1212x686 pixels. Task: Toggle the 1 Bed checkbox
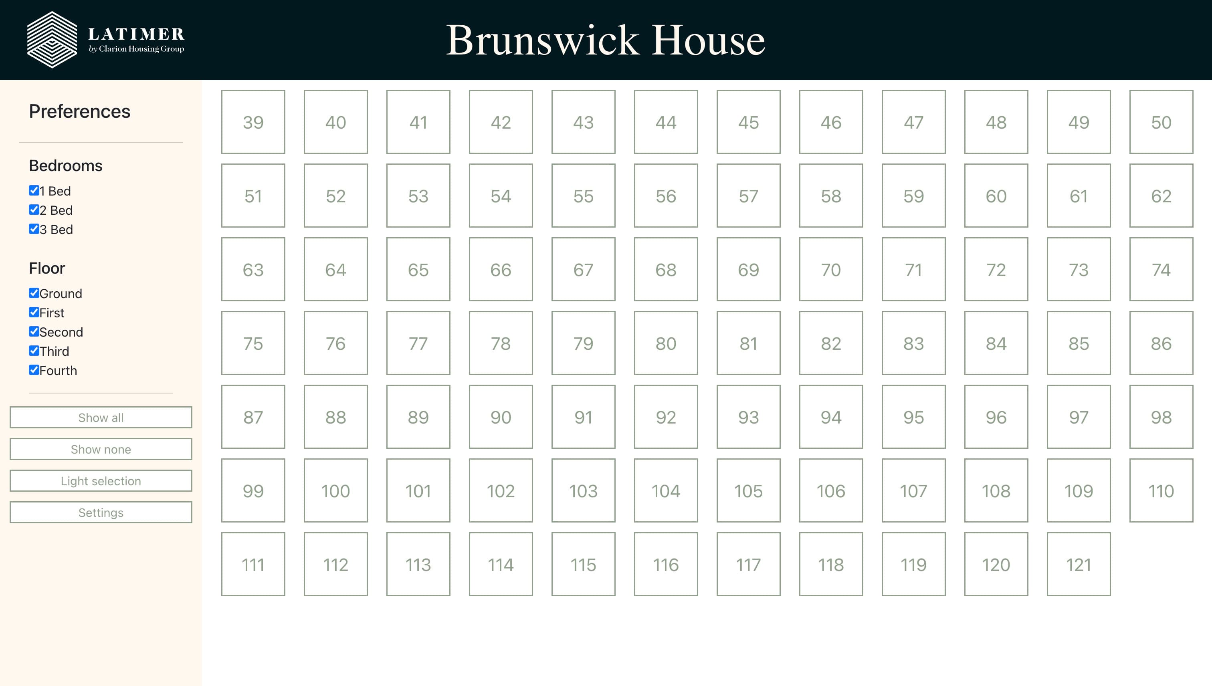33,191
